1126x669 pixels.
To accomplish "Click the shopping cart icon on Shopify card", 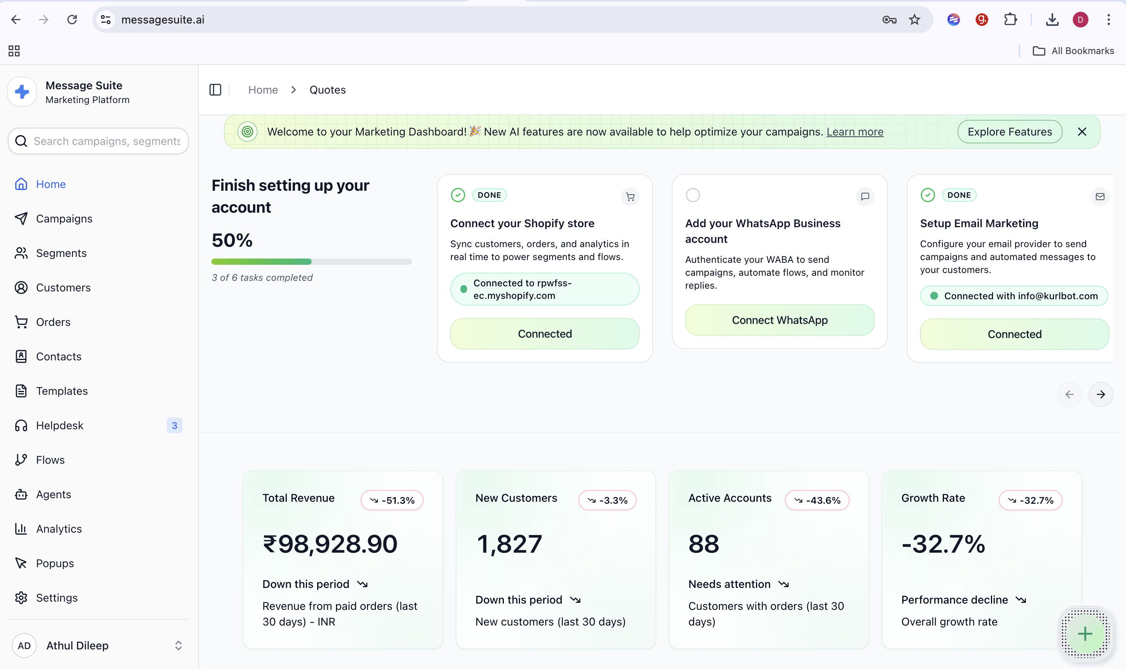I will pyautogui.click(x=630, y=197).
